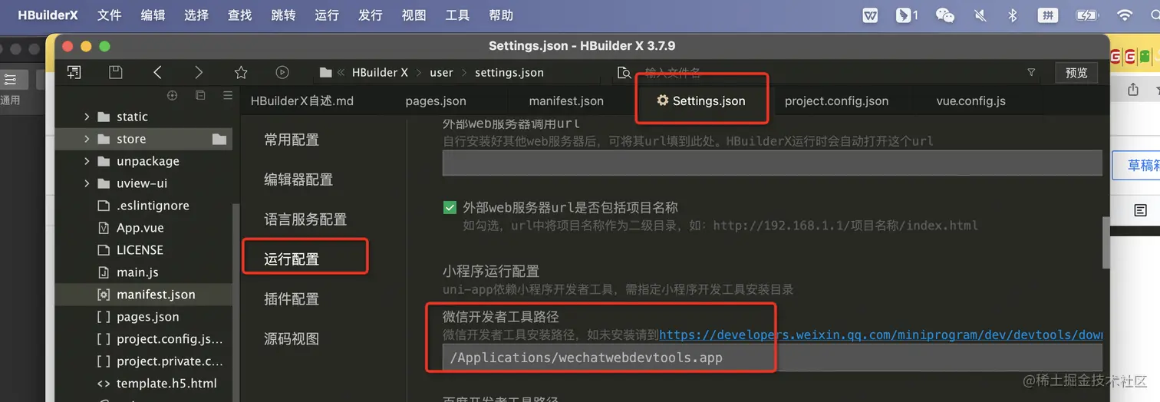Open the project panel hamburger menu
The height and width of the screenshot is (402, 1160).
pos(227,95)
